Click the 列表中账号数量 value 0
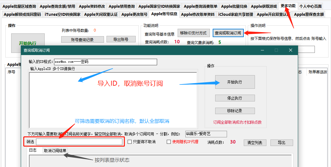331x167 pixels. click(95, 30)
